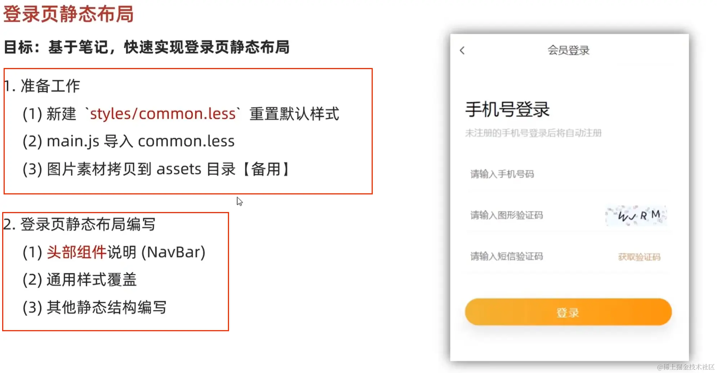
Task: Click the graphical captcha image showing WJRM
Action: pos(636,215)
